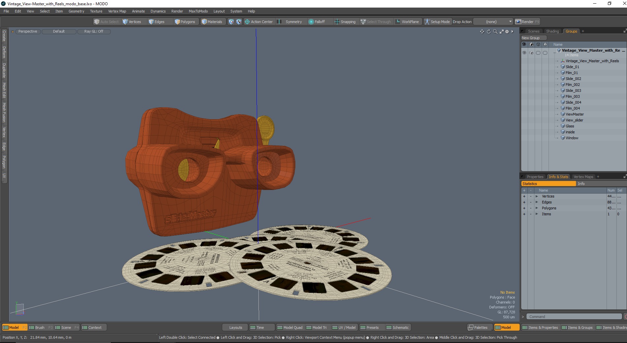Open viewport settings gear icon

click(x=507, y=32)
